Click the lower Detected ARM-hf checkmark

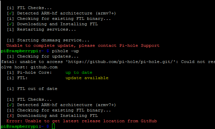point(10,105)
